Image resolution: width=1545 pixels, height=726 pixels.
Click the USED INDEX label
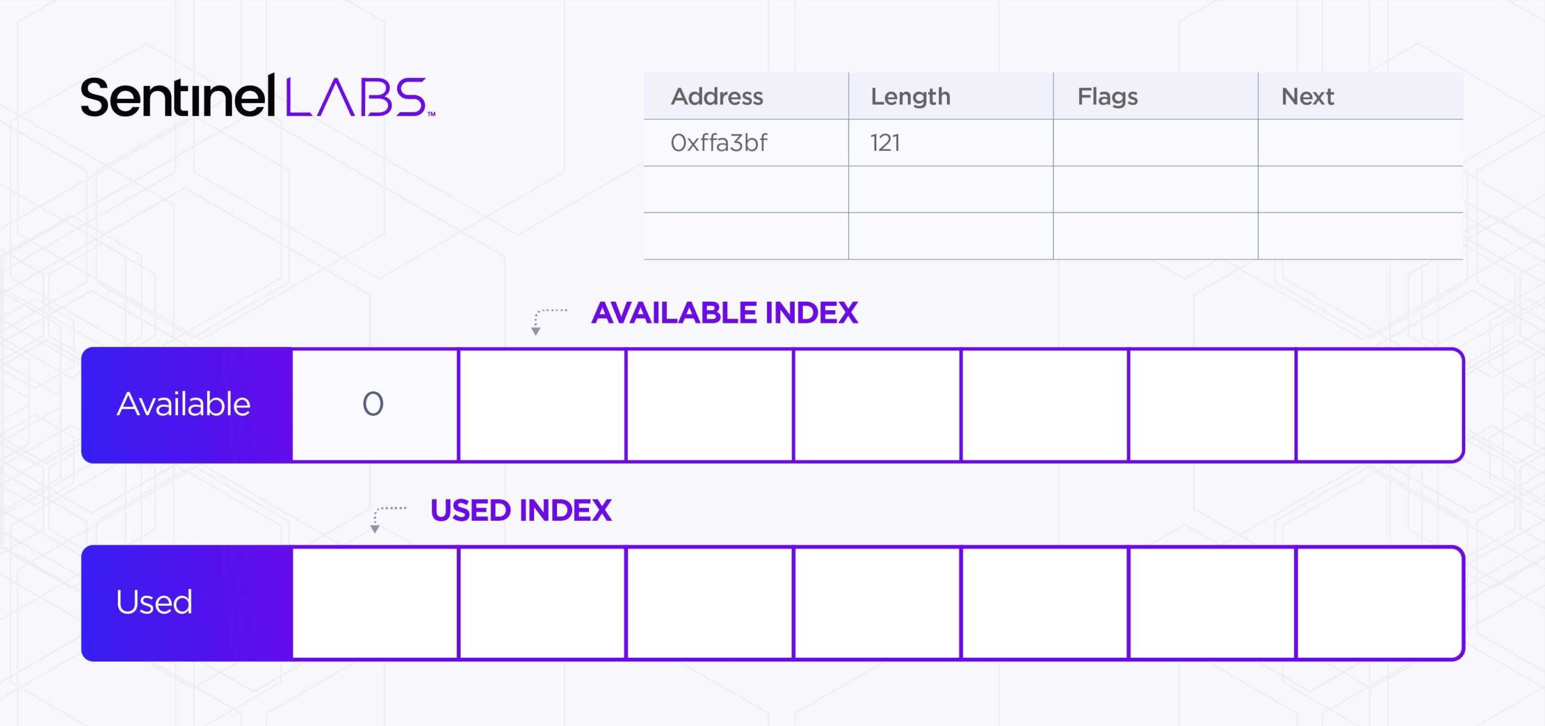(x=521, y=511)
